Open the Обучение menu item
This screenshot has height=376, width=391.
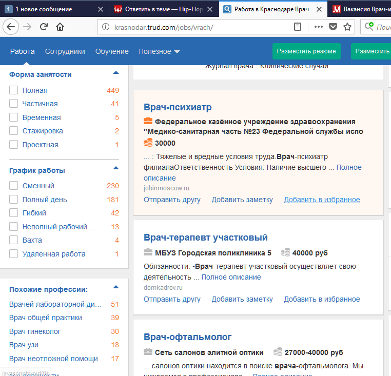pyautogui.click(x=112, y=51)
